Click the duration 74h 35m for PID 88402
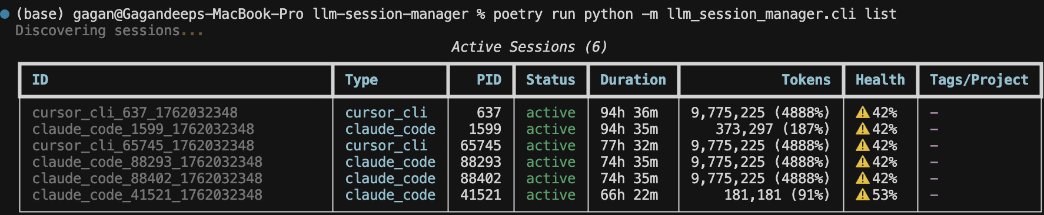1044x215 pixels. (x=629, y=178)
